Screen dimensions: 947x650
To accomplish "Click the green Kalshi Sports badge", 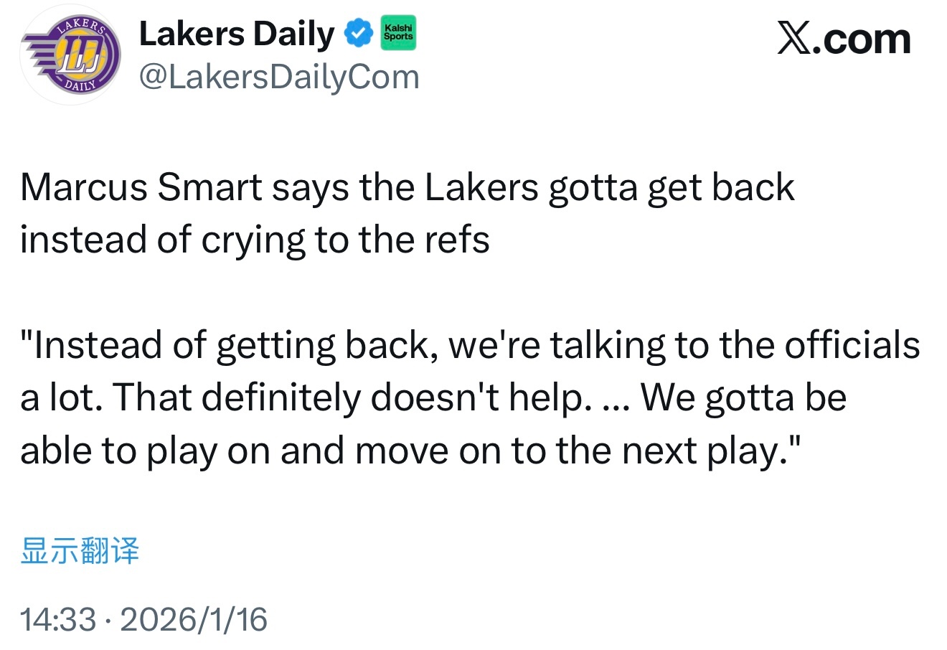I will (398, 32).
